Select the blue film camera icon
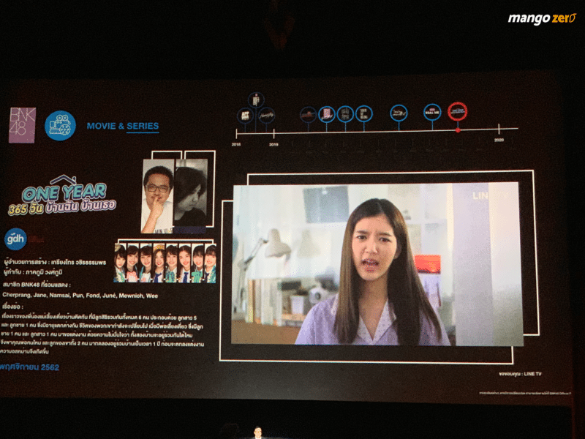The image size is (585, 439). 60,126
